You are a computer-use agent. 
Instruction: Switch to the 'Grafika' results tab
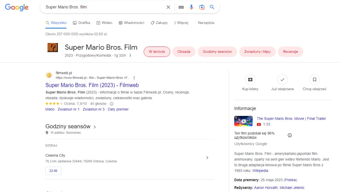81,23
